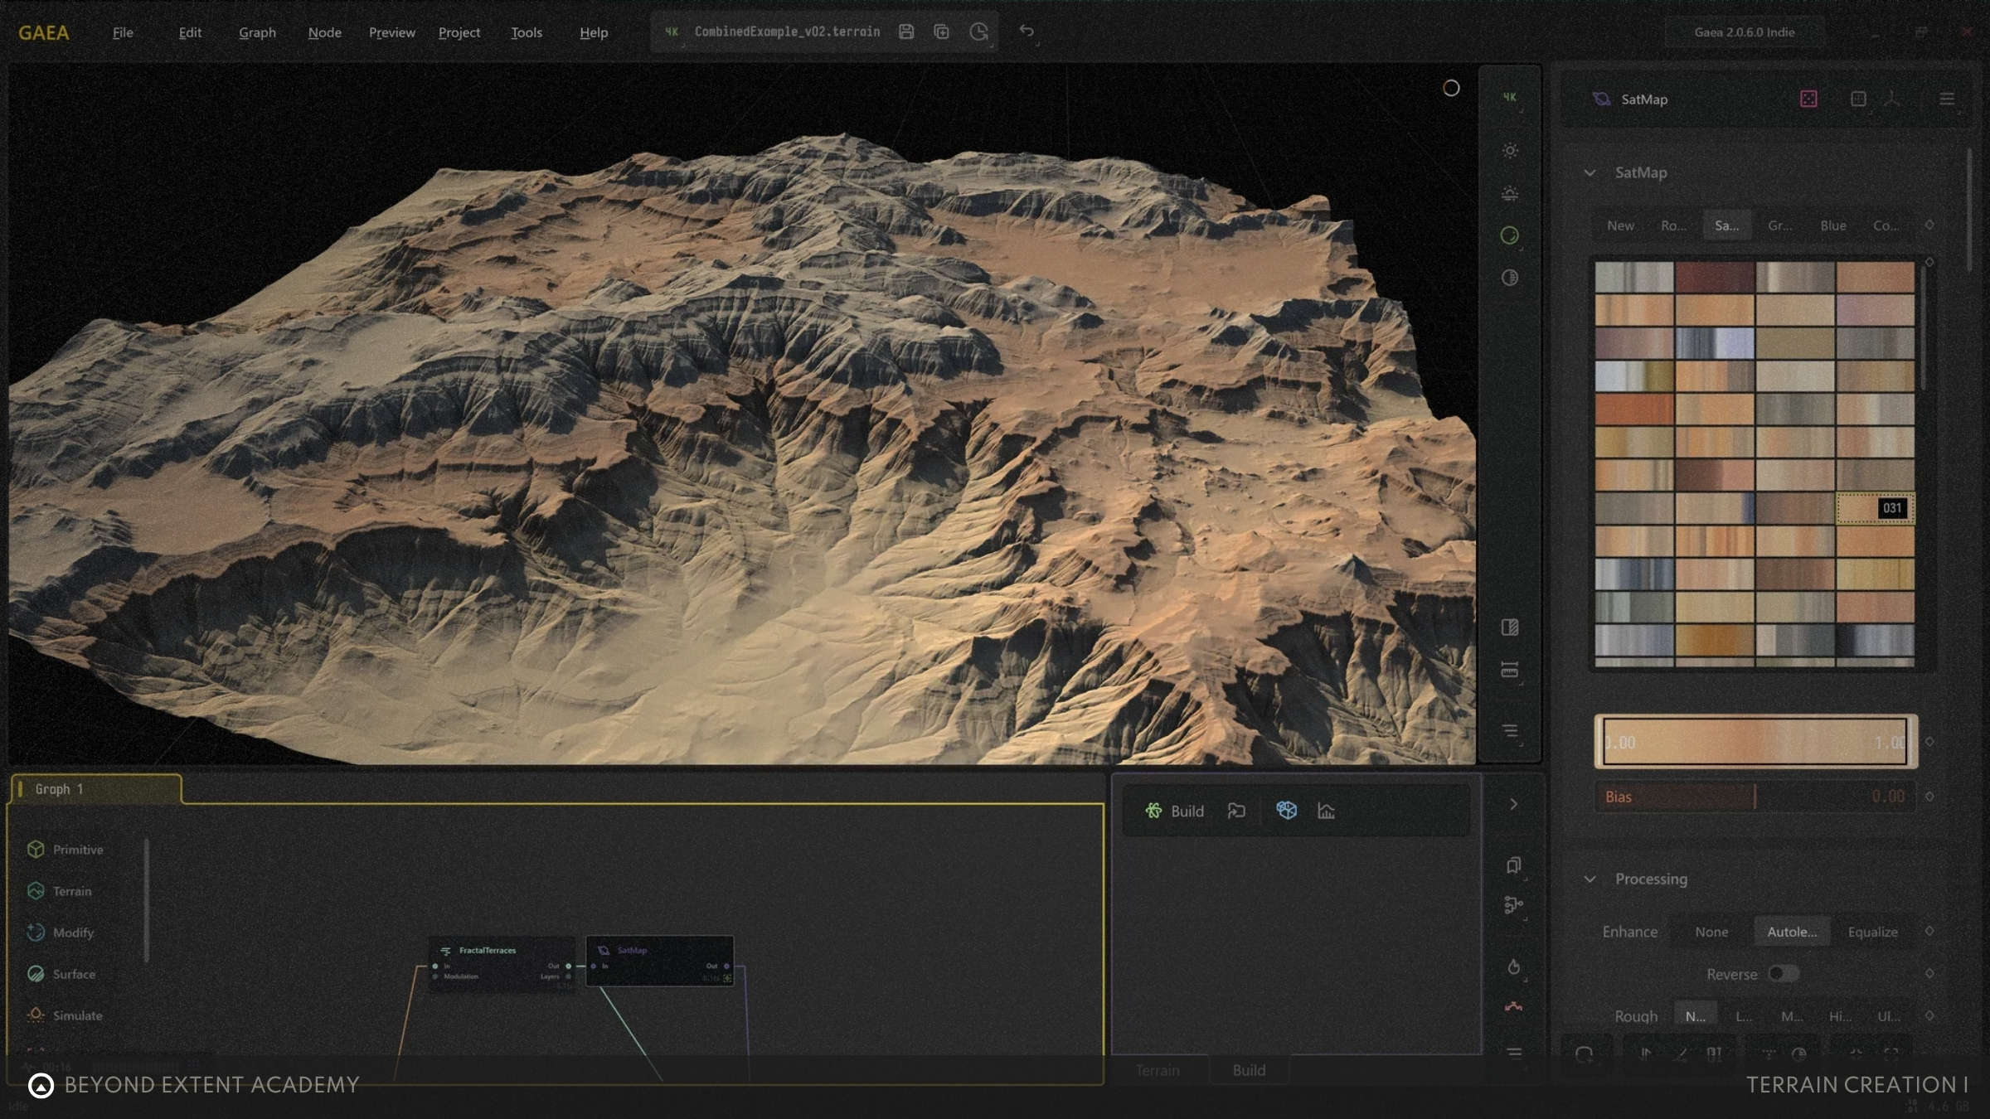Click the blue 3D cube icon
Viewport: 1990px width, 1119px height.
[x=1286, y=810]
